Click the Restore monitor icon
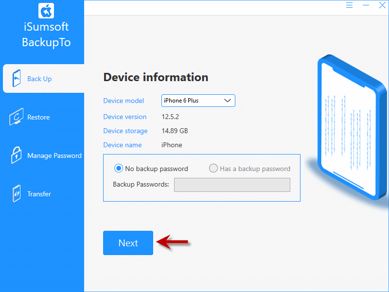The width and height of the screenshot is (389, 292). tap(17, 117)
